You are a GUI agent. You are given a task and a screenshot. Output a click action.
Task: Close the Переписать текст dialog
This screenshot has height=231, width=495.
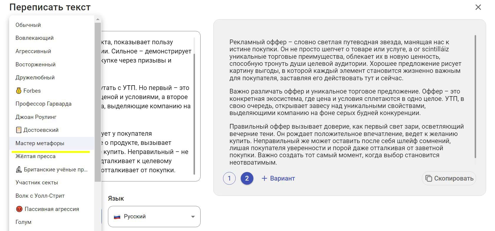tap(478, 7)
